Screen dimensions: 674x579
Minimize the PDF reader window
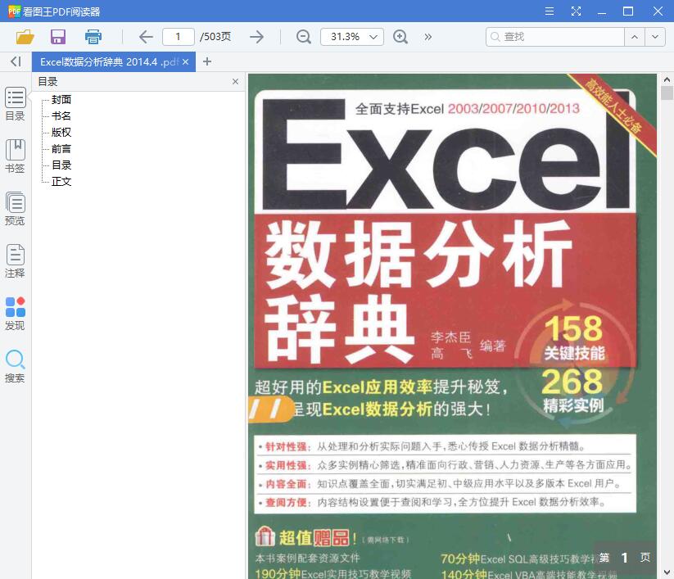[x=602, y=12]
